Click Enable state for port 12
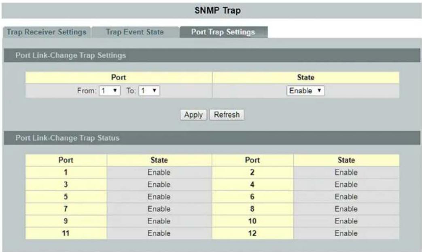The height and width of the screenshot is (252, 422). (x=346, y=233)
